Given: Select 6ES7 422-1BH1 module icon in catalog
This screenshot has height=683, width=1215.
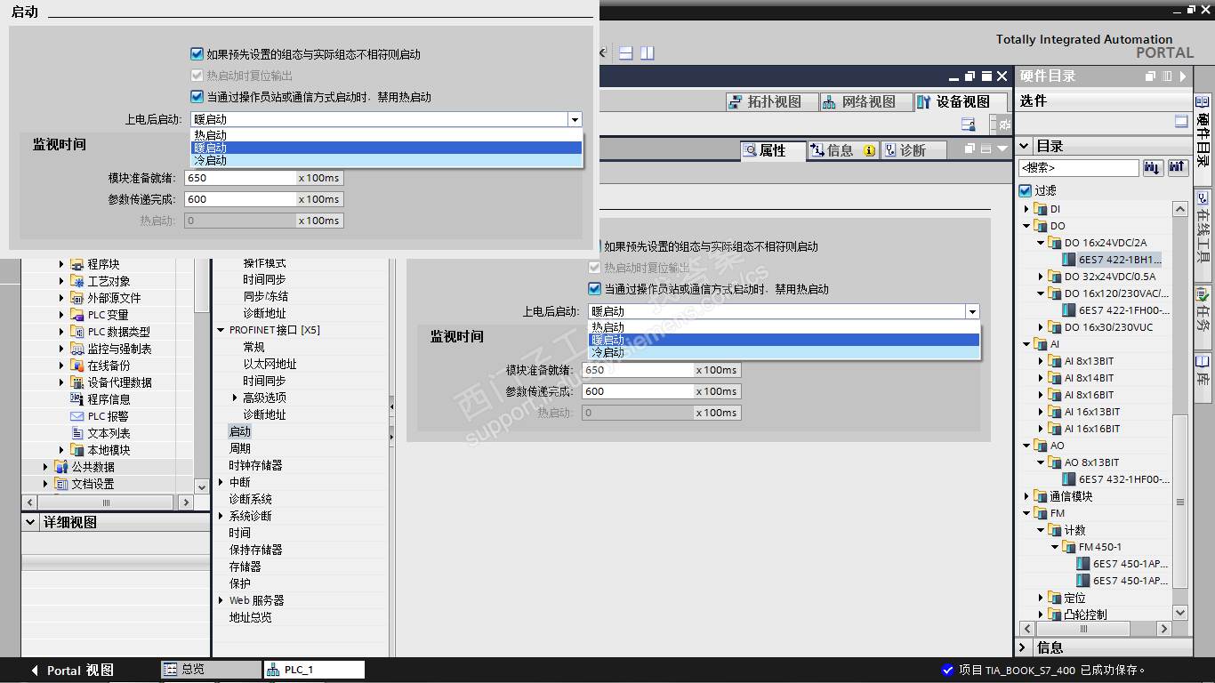Looking at the screenshot, I should [1070, 260].
